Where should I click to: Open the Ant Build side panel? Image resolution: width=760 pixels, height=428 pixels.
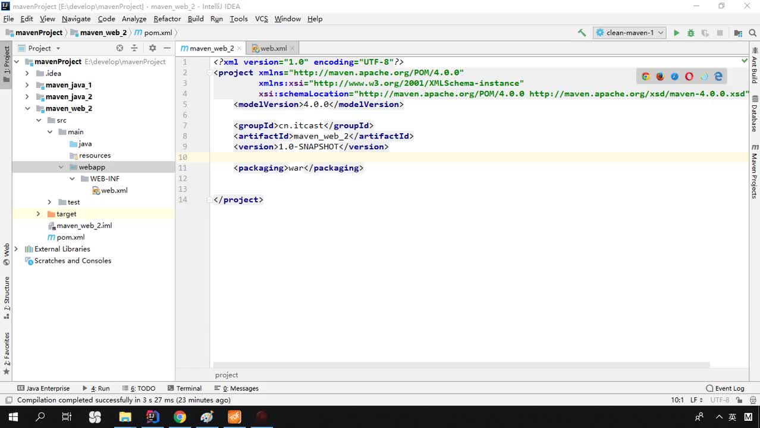pos(754,65)
